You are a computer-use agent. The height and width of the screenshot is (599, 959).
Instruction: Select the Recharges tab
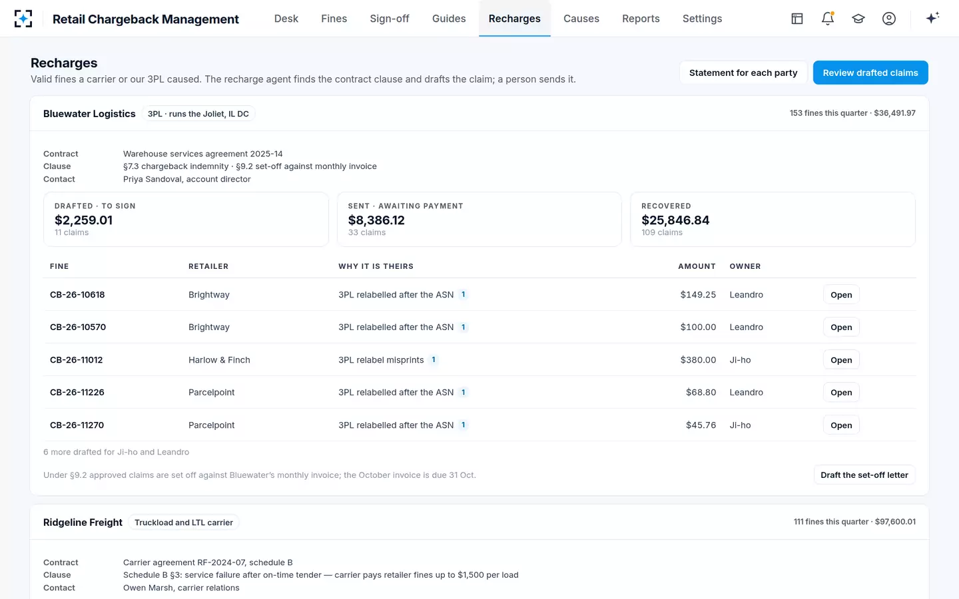click(x=515, y=19)
